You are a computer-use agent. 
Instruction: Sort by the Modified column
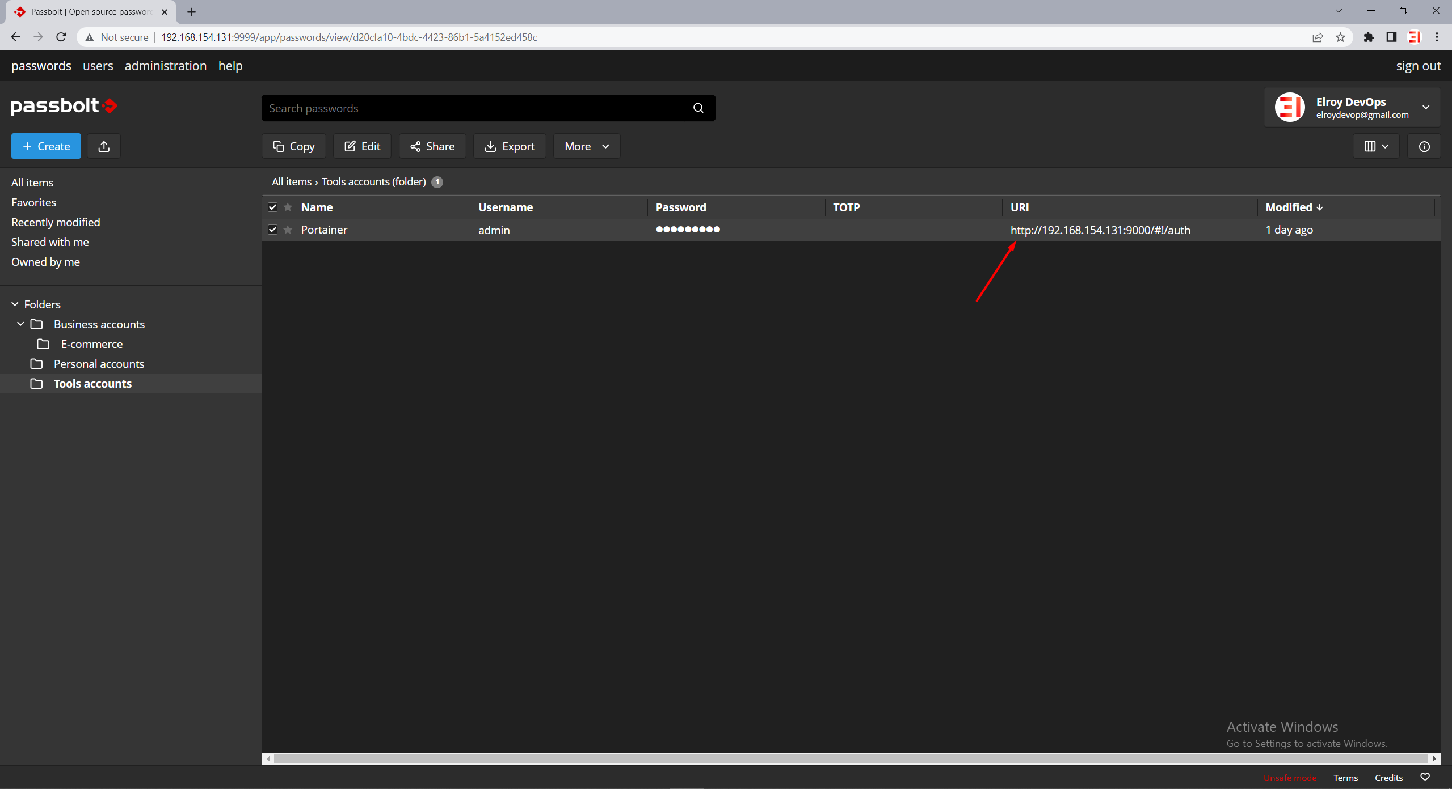coord(1294,207)
